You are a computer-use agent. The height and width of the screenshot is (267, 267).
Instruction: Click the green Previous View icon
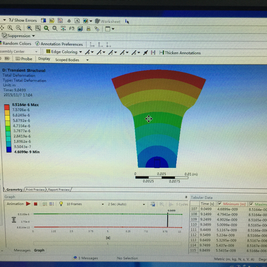[x=46, y=28]
